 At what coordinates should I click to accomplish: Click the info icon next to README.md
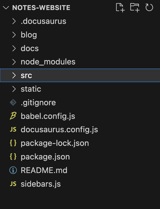point(13,170)
